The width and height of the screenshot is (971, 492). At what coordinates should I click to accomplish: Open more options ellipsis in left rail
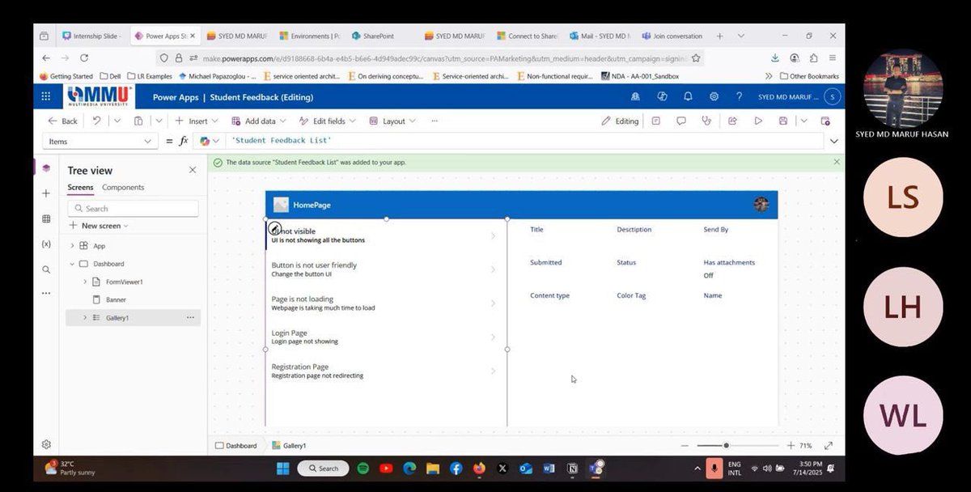click(x=46, y=293)
